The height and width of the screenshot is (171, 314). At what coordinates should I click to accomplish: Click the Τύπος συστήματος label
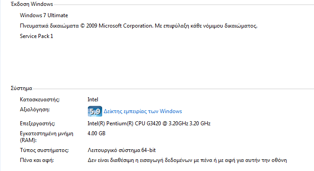tap(44, 150)
